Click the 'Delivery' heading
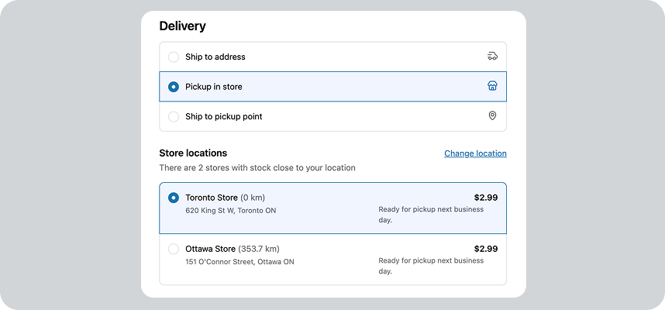The width and height of the screenshot is (665, 310). tap(182, 26)
